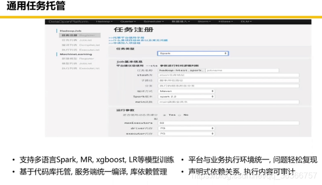Open the Querier dropdown in the navbar
Viewport: 322px width, 185px height.
pos(128,22)
